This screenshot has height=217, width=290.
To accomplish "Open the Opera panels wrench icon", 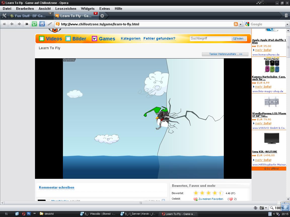I will point(4,16).
